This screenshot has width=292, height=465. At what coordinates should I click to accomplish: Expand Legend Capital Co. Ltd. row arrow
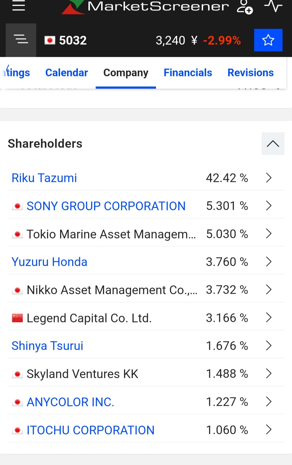point(268,317)
